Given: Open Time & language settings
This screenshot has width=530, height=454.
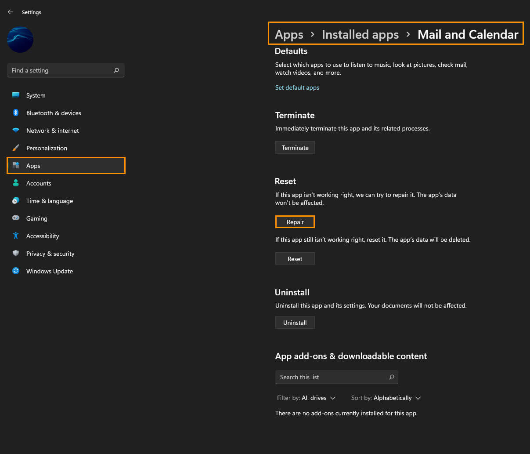Looking at the screenshot, I should click(66, 201).
